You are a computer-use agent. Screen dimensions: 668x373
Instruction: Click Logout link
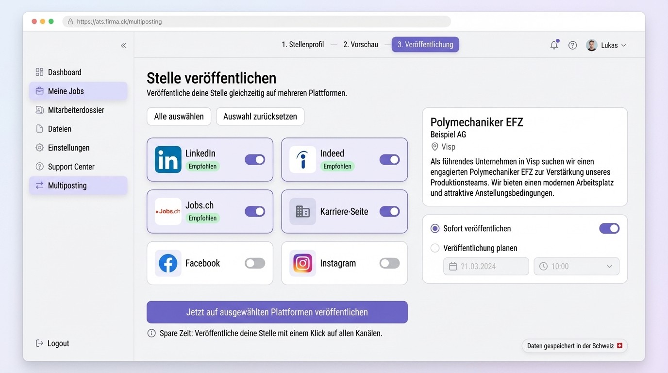coord(52,343)
